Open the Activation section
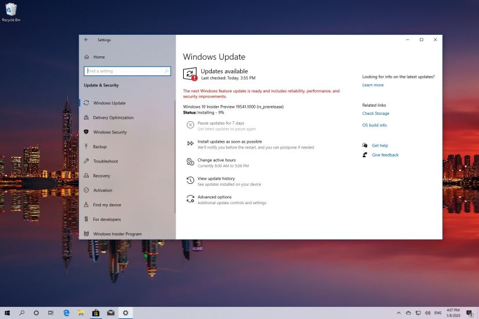The image size is (479, 319). click(103, 190)
